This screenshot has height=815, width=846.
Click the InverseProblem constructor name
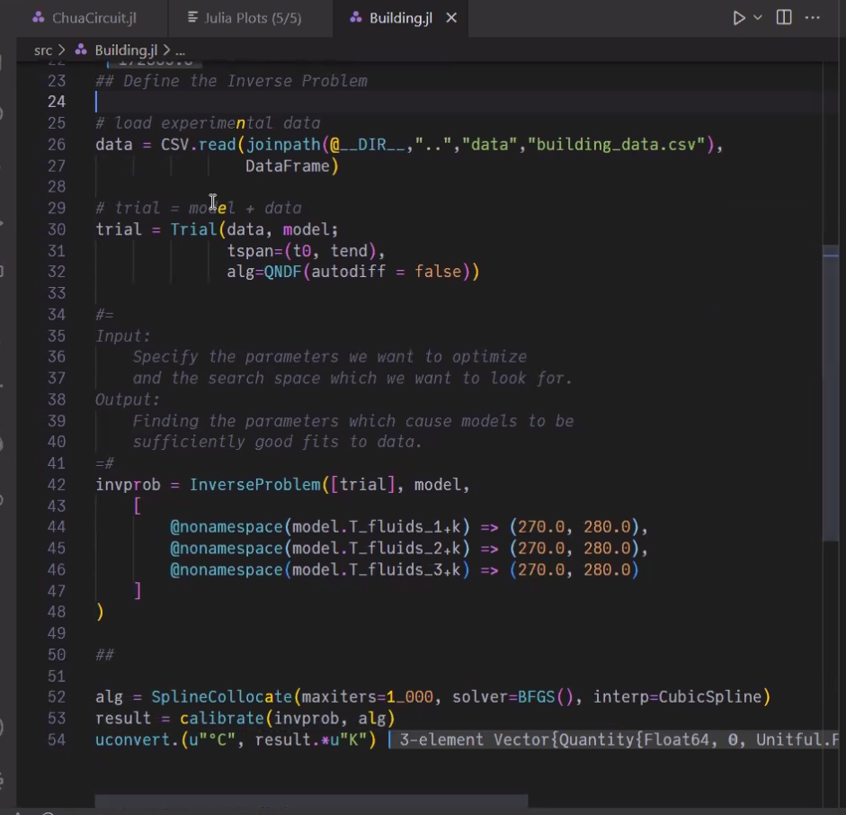coord(254,485)
